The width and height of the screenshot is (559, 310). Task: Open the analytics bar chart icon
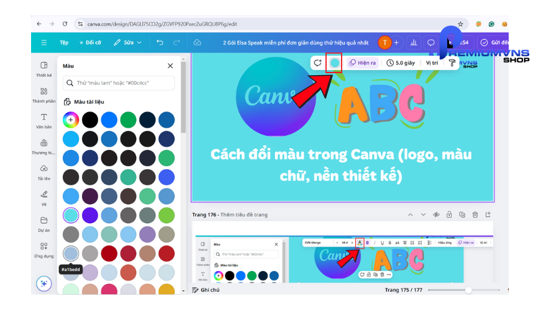pos(414,42)
